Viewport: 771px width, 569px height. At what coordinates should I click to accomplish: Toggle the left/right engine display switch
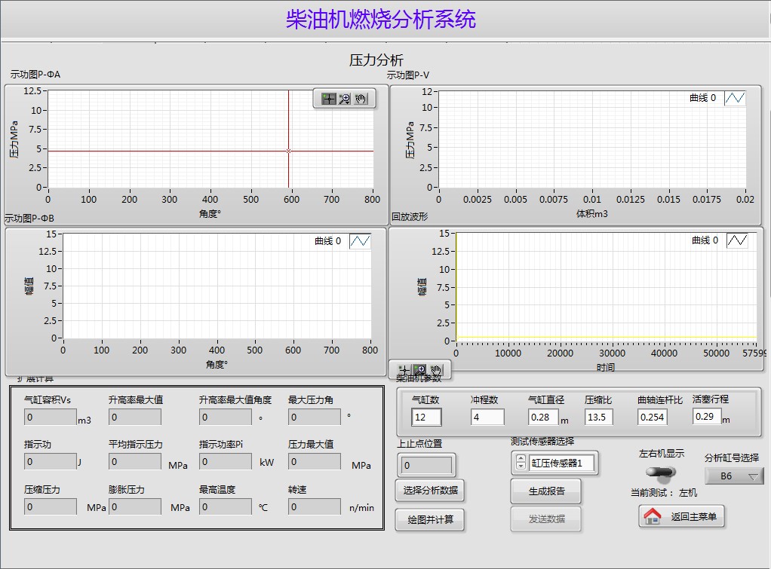coord(660,473)
